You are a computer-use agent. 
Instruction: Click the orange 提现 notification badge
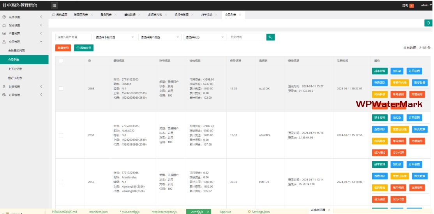point(411,5)
